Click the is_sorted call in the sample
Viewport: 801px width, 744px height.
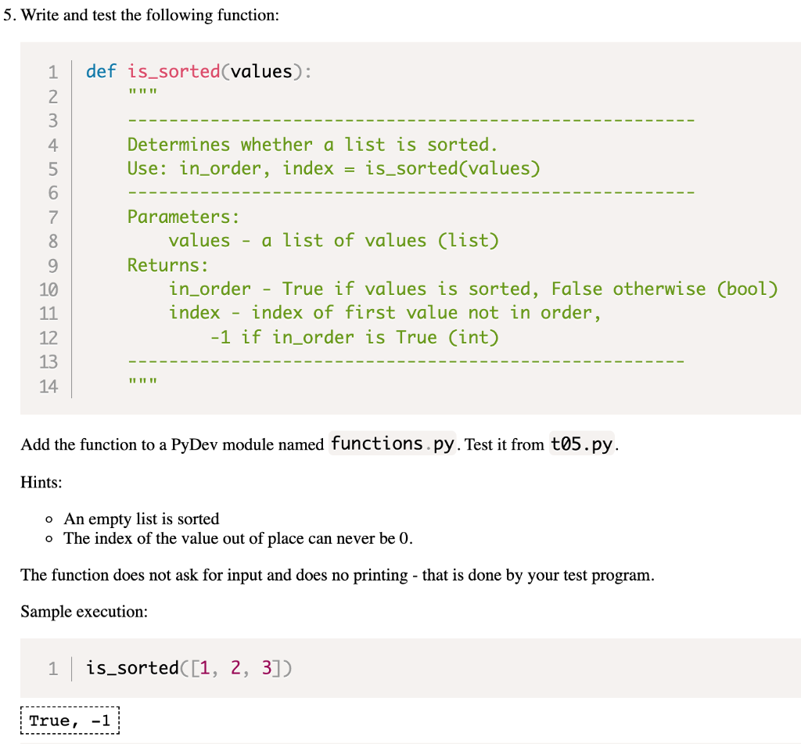tap(131, 668)
